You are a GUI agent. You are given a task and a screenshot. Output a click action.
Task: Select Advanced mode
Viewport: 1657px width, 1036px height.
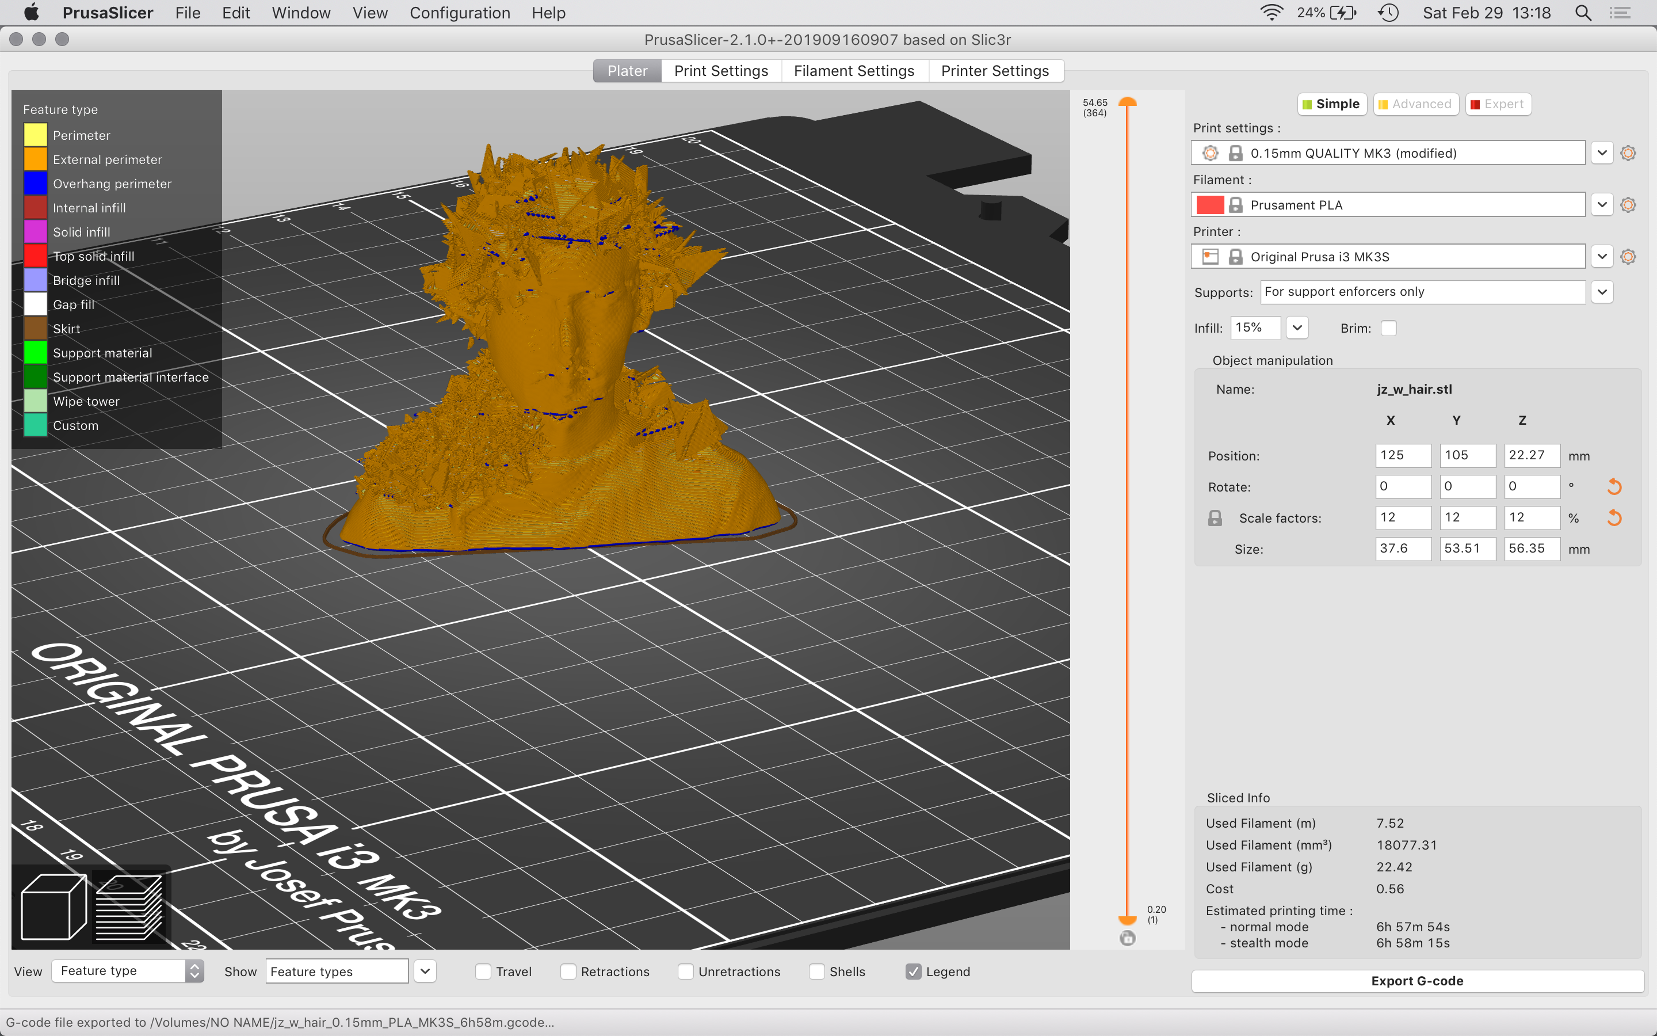click(1415, 104)
